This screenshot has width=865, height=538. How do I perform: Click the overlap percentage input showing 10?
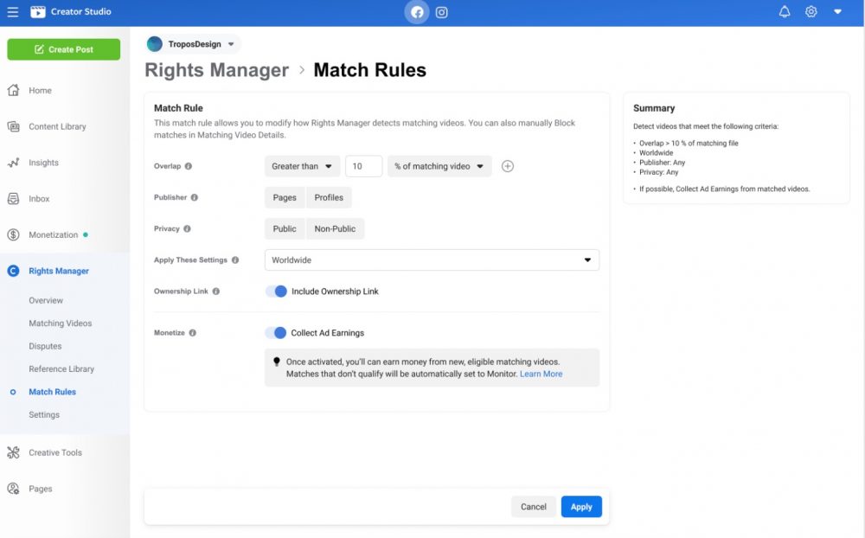(363, 165)
